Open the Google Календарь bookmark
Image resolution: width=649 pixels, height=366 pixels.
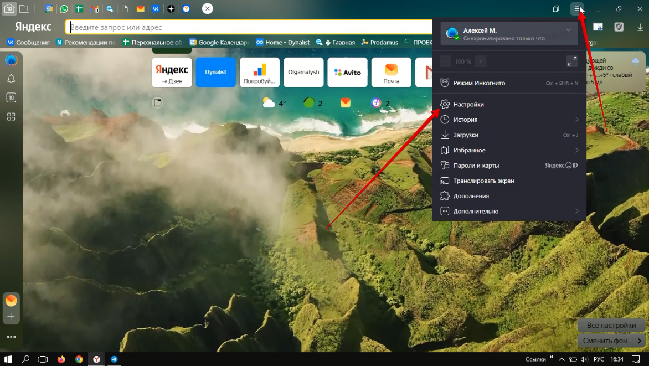point(219,42)
